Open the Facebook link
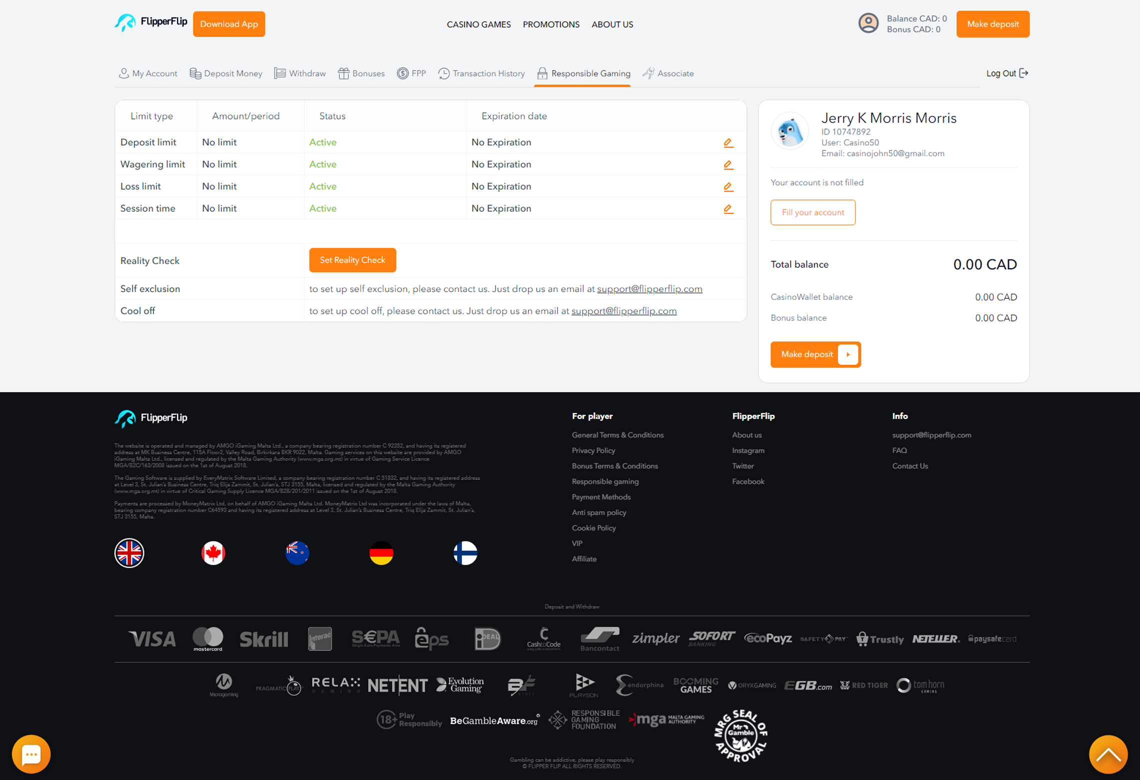The image size is (1140, 780). [748, 481]
